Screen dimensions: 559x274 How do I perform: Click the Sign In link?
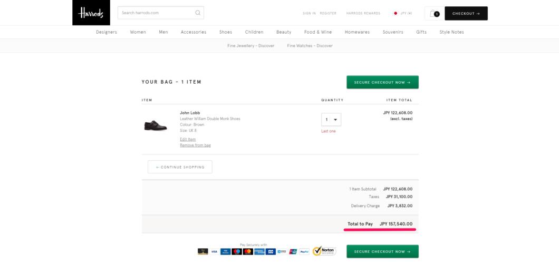point(309,13)
